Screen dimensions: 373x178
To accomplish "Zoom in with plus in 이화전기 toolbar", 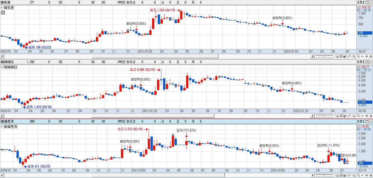I will tap(367, 175).
